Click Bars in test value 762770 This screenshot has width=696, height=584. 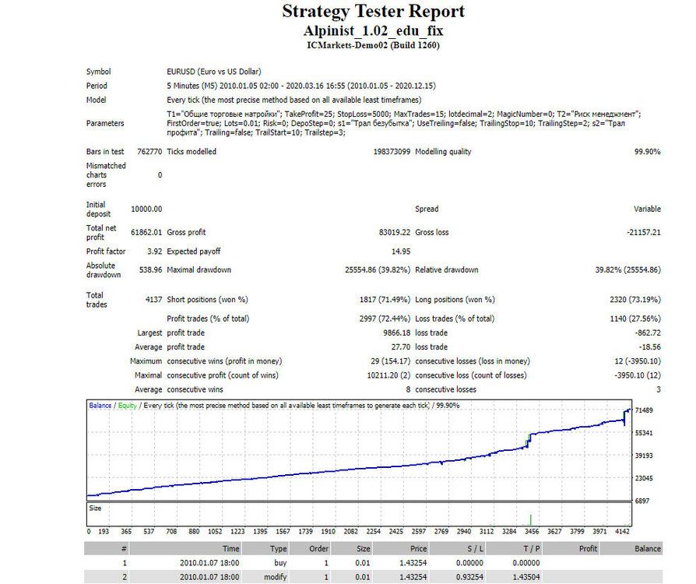[149, 152]
